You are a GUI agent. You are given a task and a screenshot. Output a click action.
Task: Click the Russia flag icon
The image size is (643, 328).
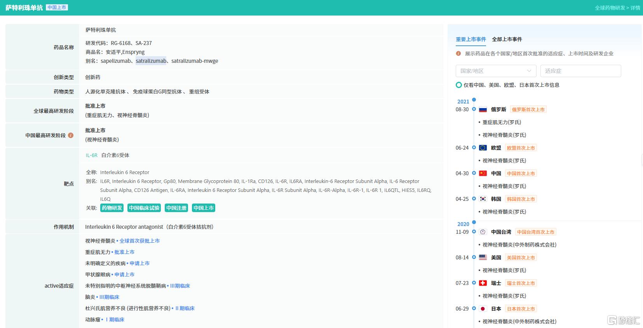coord(483,110)
